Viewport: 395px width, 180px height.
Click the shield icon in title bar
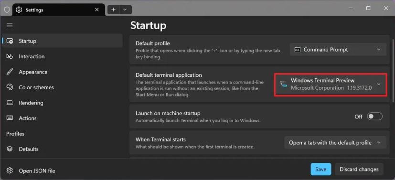[7, 10]
